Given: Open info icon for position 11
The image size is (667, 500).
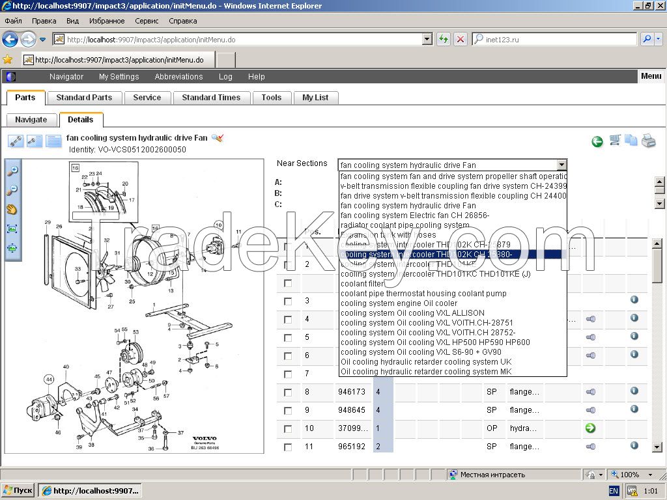Looking at the screenshot, I should point(634,445).
